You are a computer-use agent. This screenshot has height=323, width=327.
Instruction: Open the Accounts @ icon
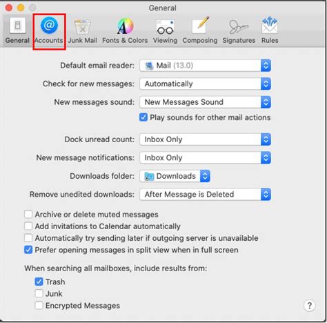[49, 25]
